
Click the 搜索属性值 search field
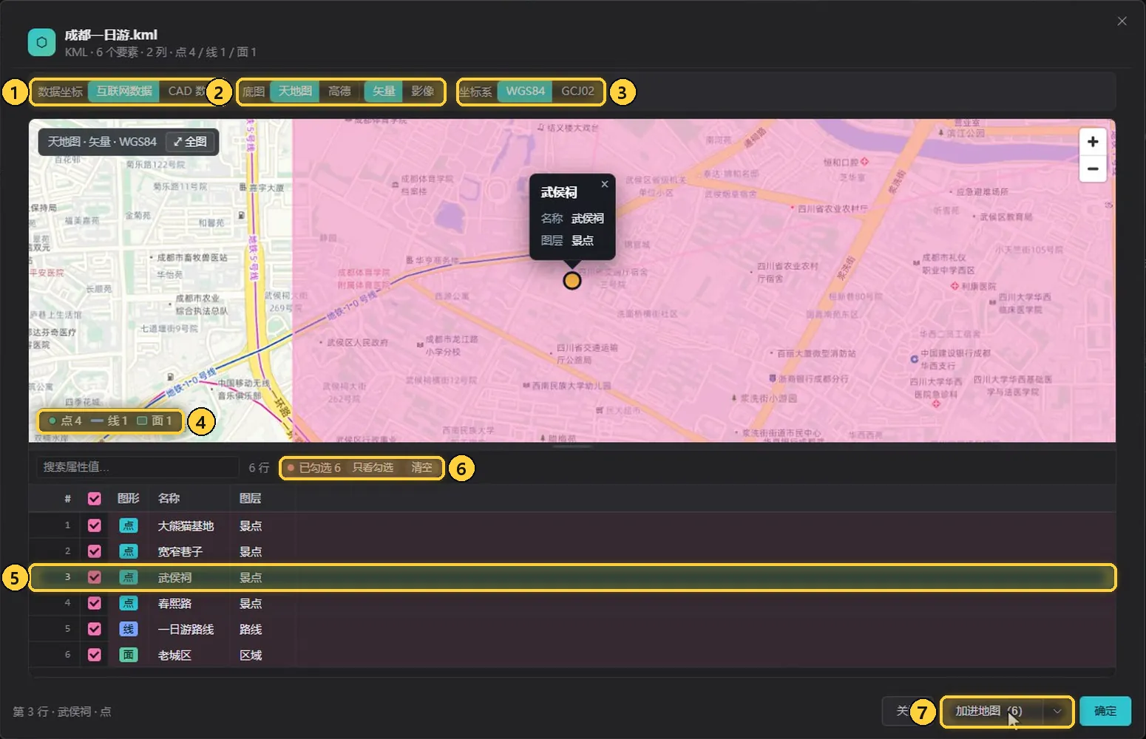(x=138, y=467)
